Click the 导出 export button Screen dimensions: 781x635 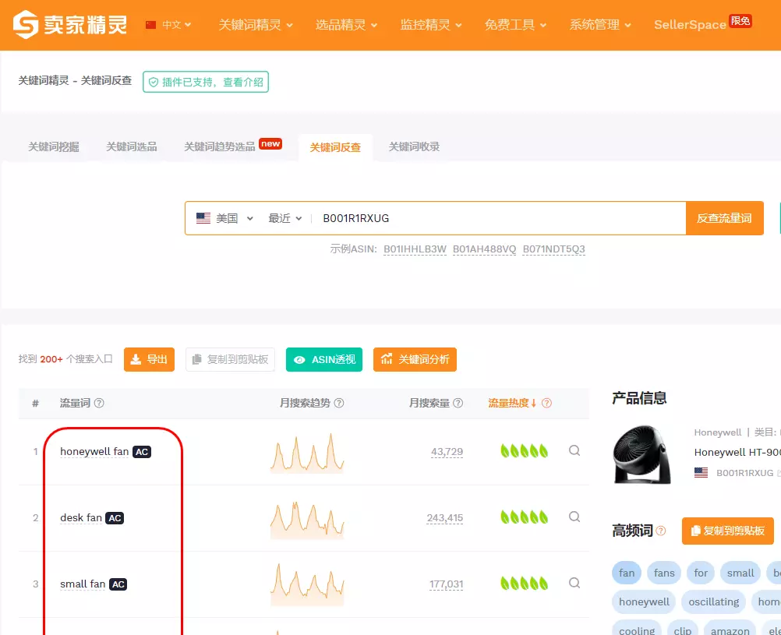tap(150, 360)
